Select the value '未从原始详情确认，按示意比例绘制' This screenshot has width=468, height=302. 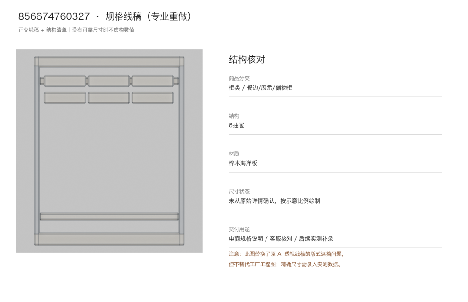tap(275, 201)
